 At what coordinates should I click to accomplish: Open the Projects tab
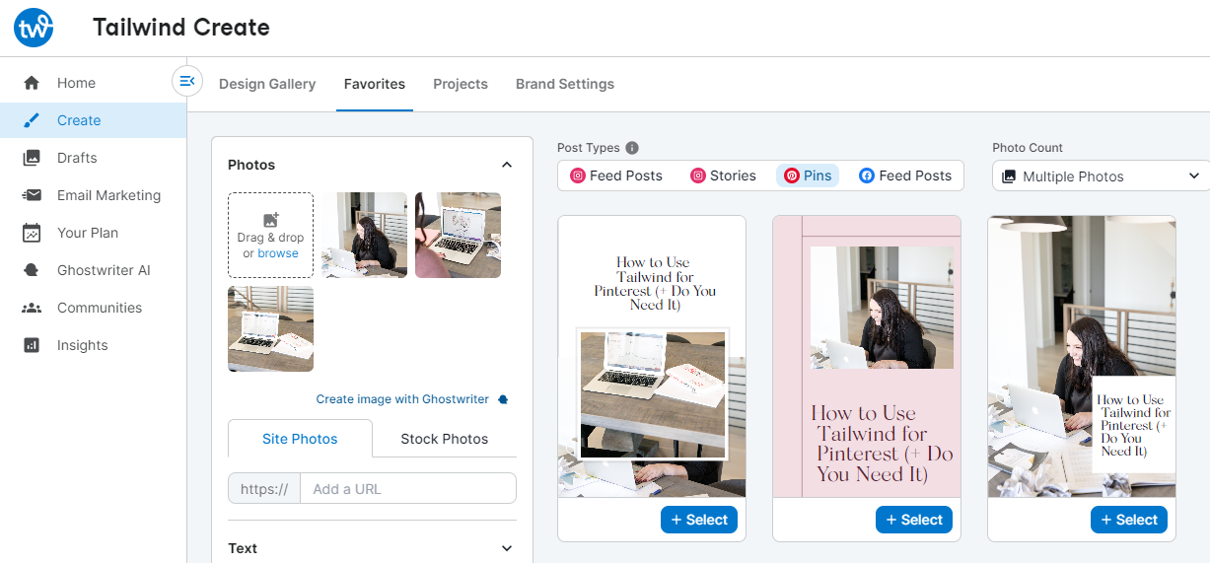[x=461, y=84]
